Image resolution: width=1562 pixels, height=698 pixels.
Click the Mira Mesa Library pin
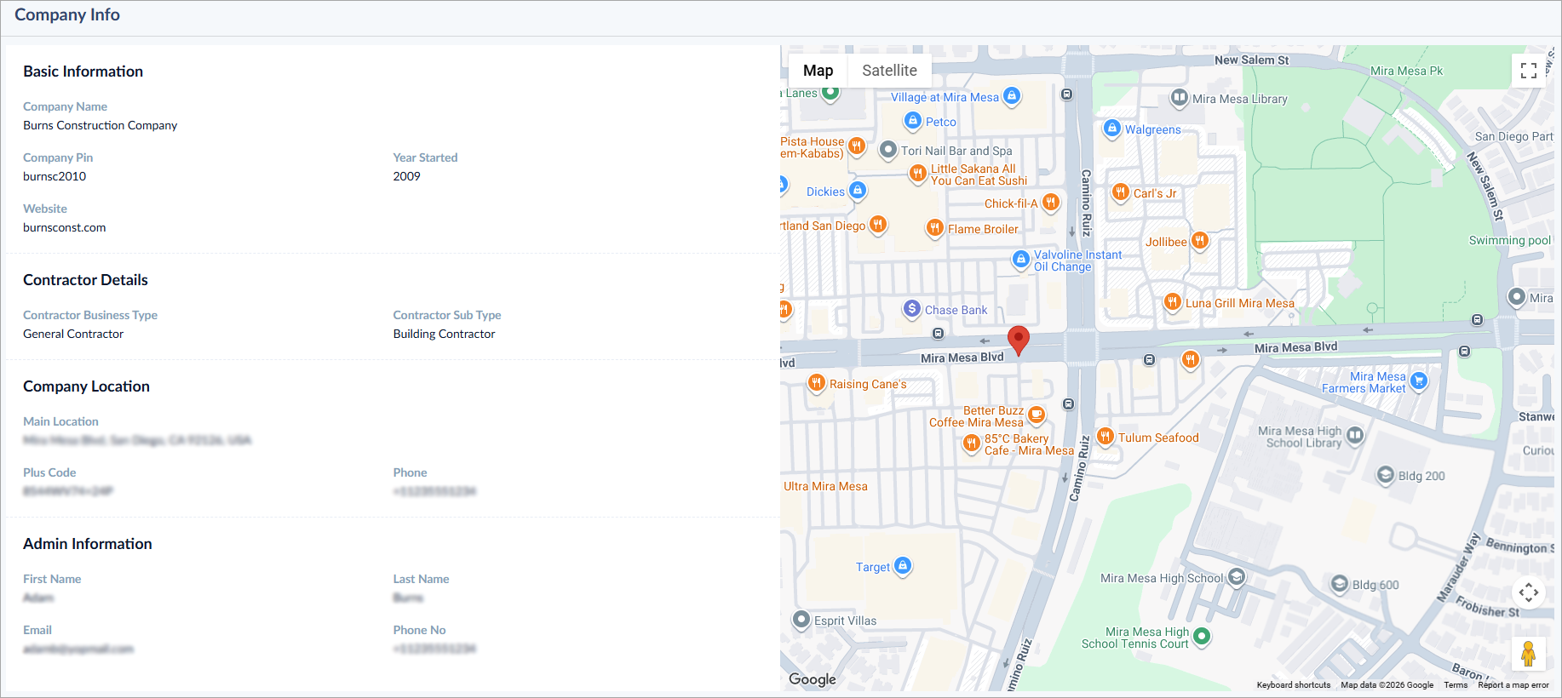pos(1180,98)
